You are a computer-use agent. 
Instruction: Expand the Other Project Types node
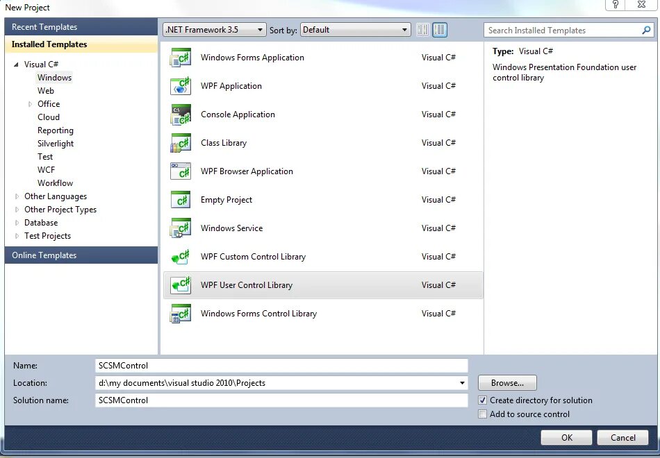tap(17, 210)
